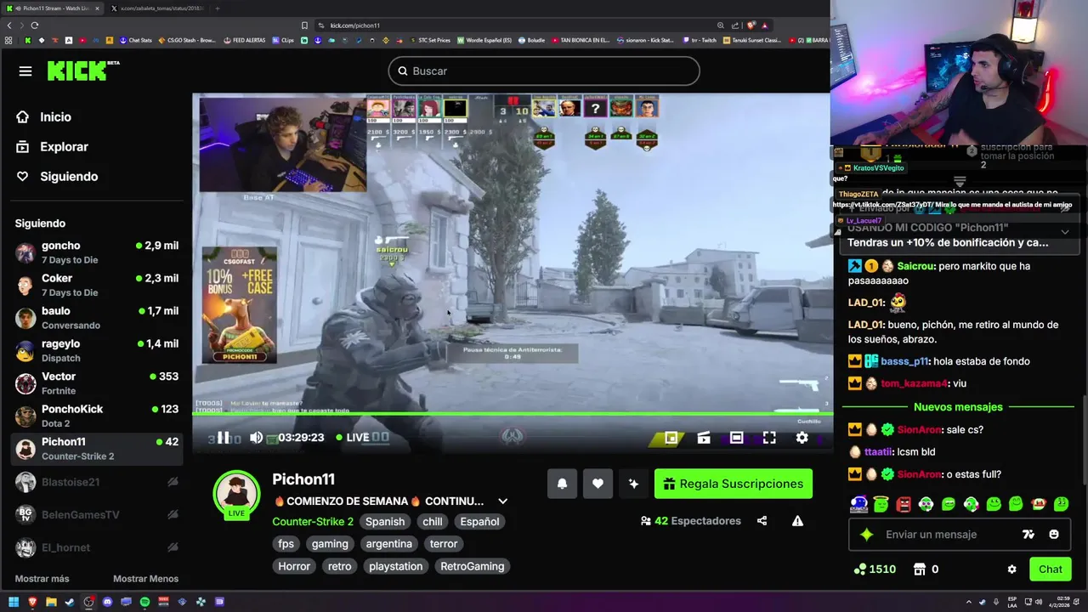Mute the stream volume
The image size is (1088, 612).
[256, 438]
